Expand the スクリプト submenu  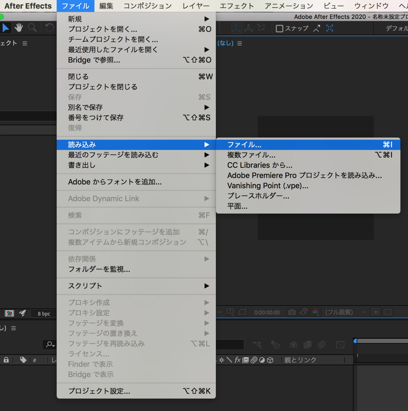(136, 286)
